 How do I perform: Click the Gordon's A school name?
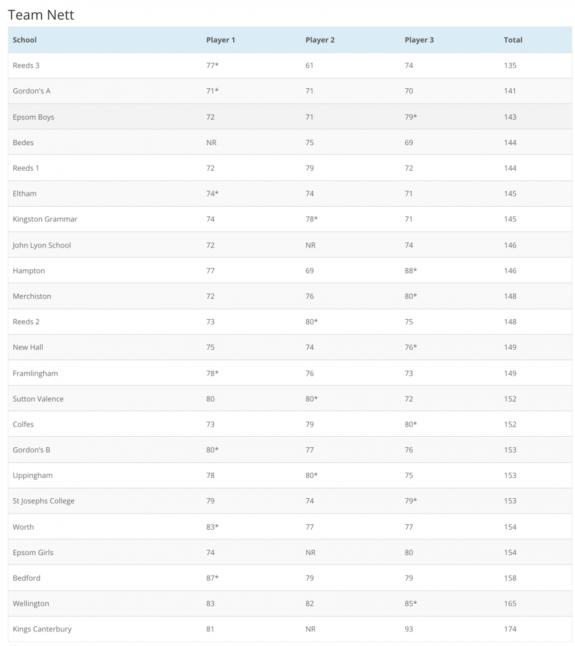tap(31, 91)
